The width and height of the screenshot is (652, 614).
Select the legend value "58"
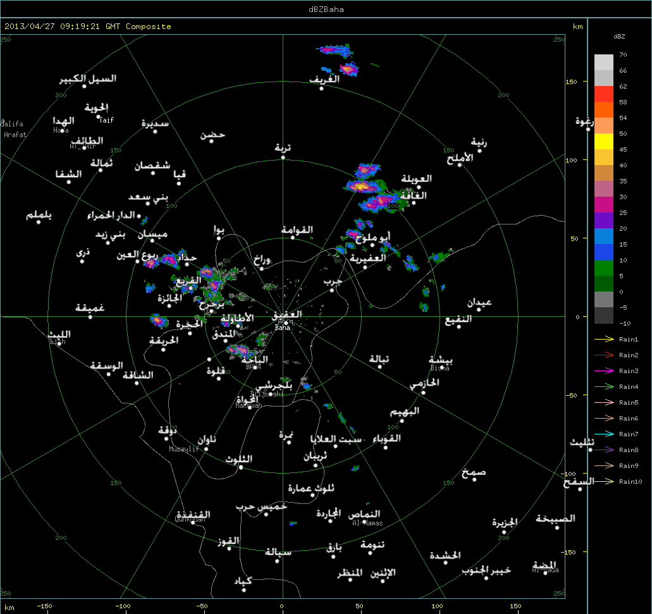point(623,102)
